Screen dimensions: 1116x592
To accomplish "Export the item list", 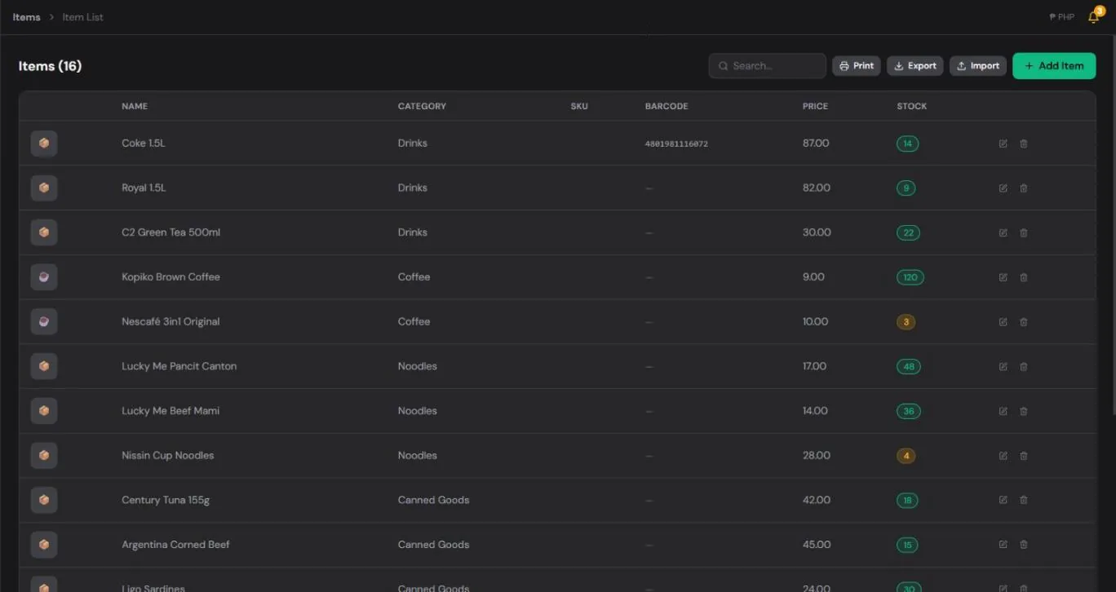I will [915, 66].
